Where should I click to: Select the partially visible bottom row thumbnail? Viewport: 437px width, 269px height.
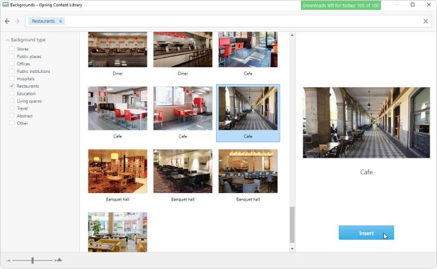117,232
